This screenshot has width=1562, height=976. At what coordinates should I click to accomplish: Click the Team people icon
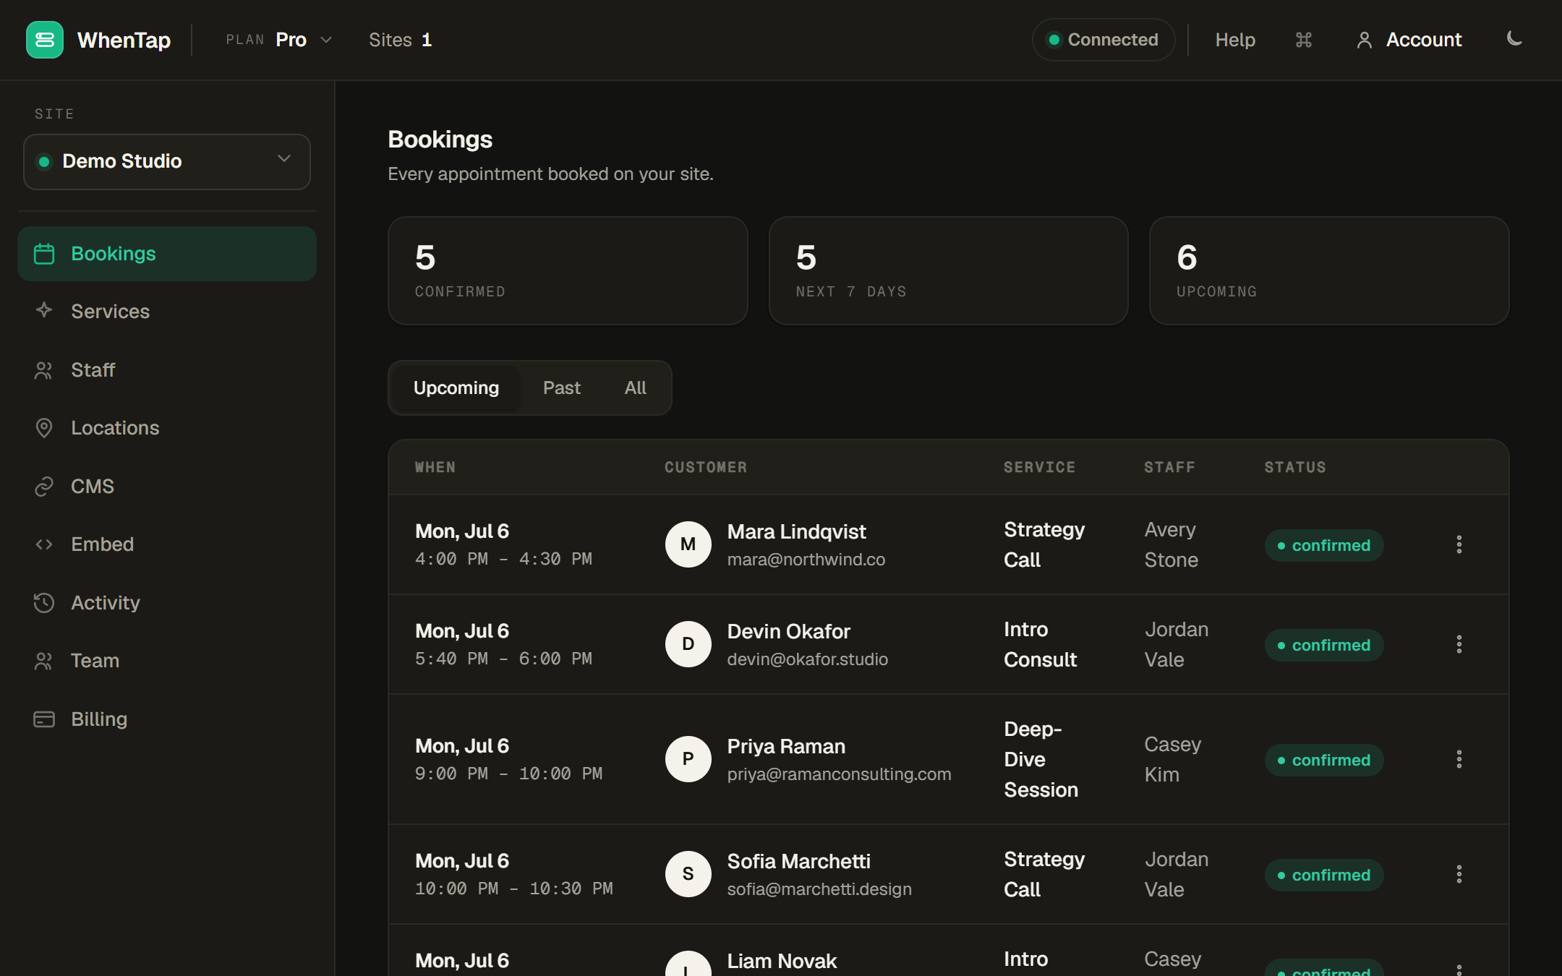[x=44, y=661]
